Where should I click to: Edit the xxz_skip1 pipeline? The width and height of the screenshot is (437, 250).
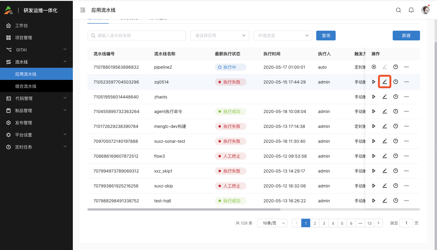pos(384,171)
